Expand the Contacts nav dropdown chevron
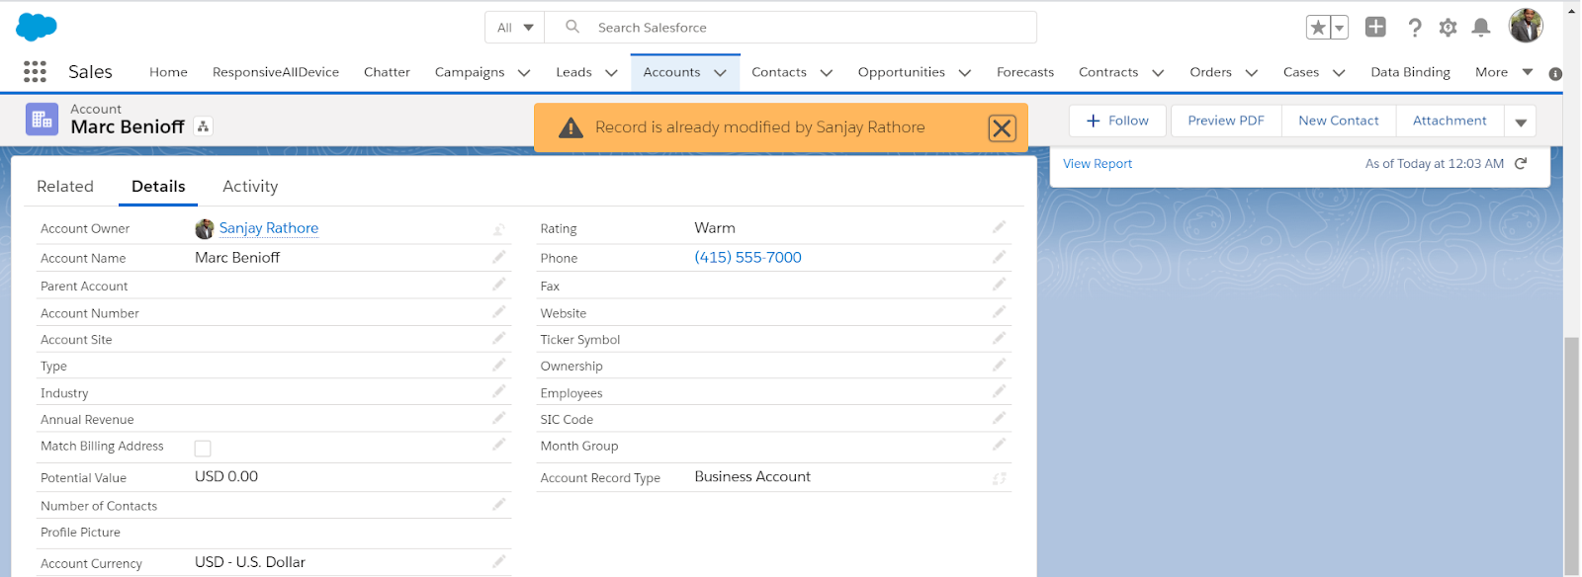The height and width of the screenshot is (577, 1582). click(x=827, y=72)
